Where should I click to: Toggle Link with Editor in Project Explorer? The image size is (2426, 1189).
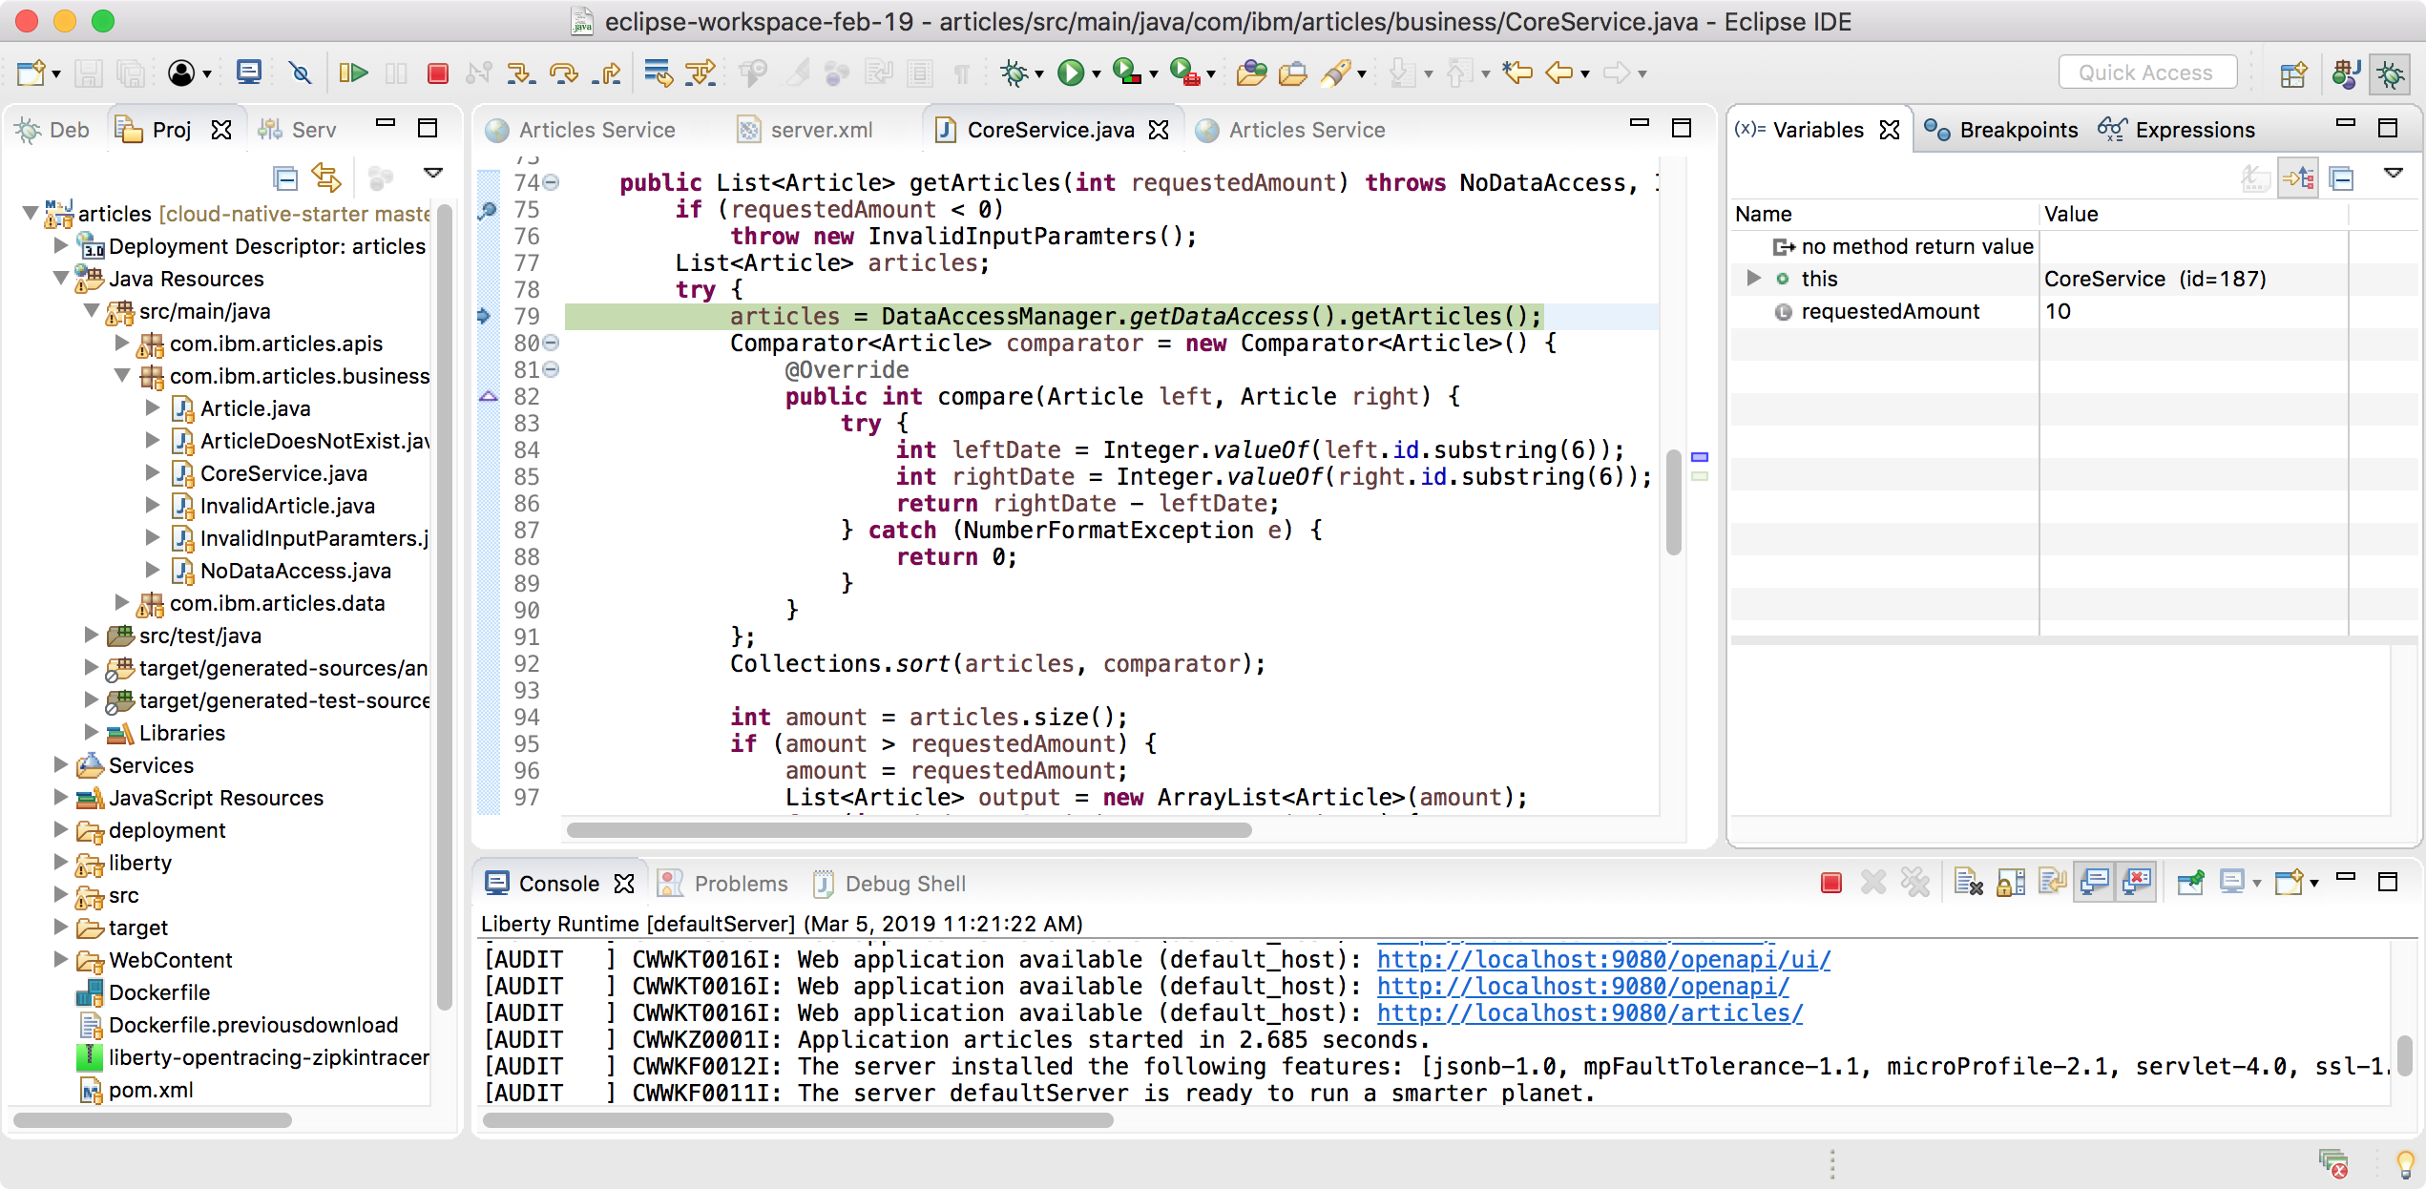tap(326, 177)
